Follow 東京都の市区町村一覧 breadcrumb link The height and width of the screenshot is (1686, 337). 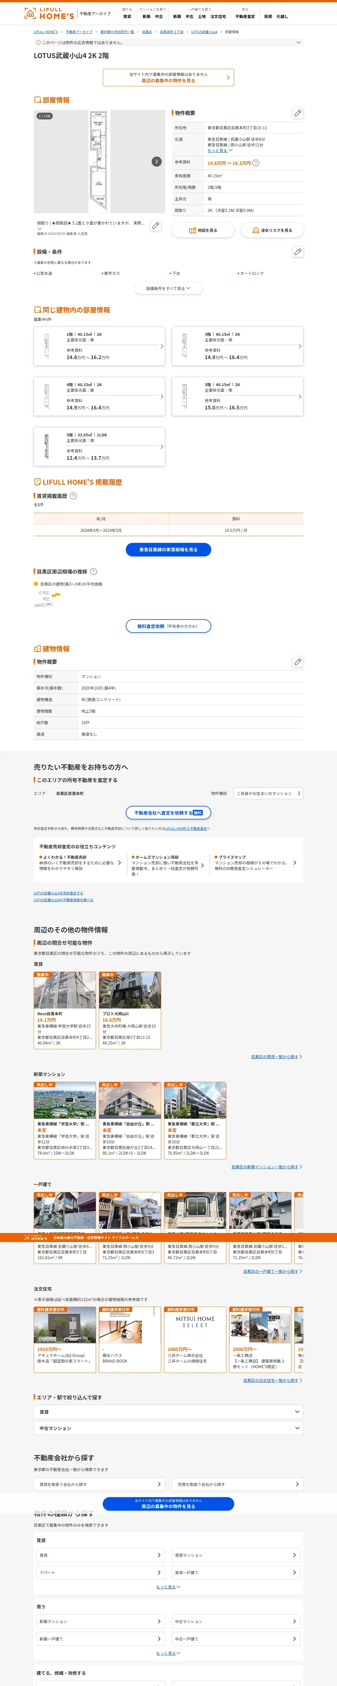coord(117,31)
